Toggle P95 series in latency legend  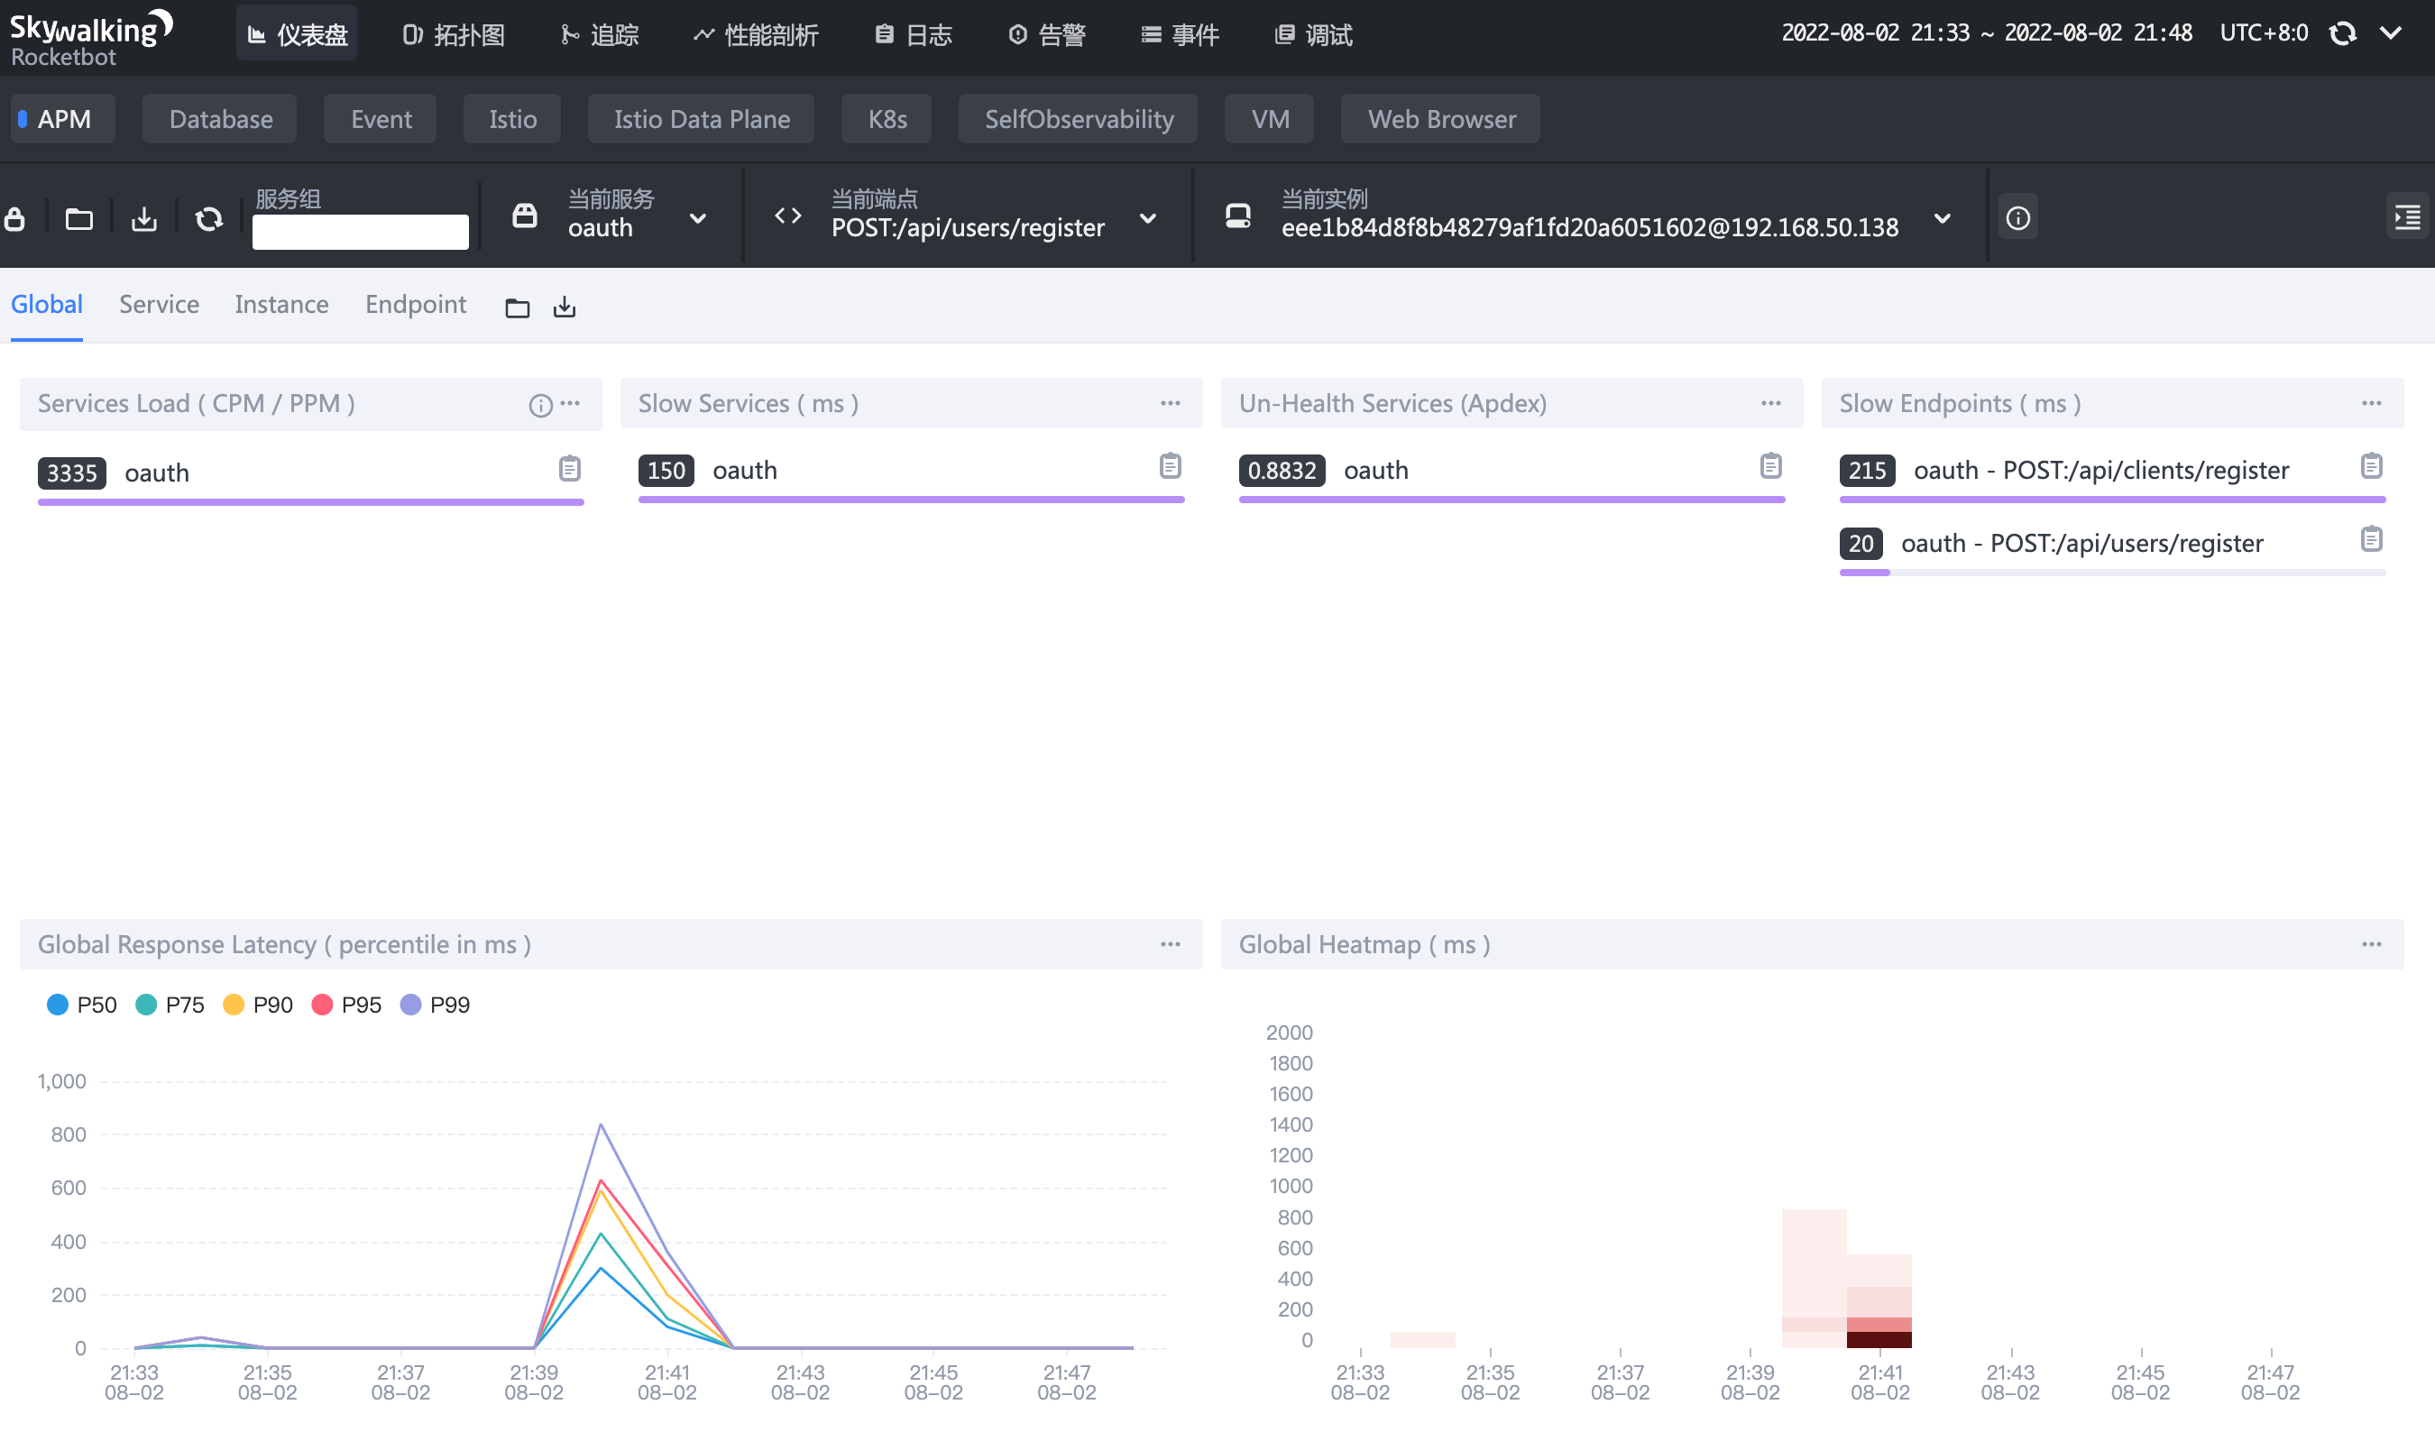click(347, 1005)
